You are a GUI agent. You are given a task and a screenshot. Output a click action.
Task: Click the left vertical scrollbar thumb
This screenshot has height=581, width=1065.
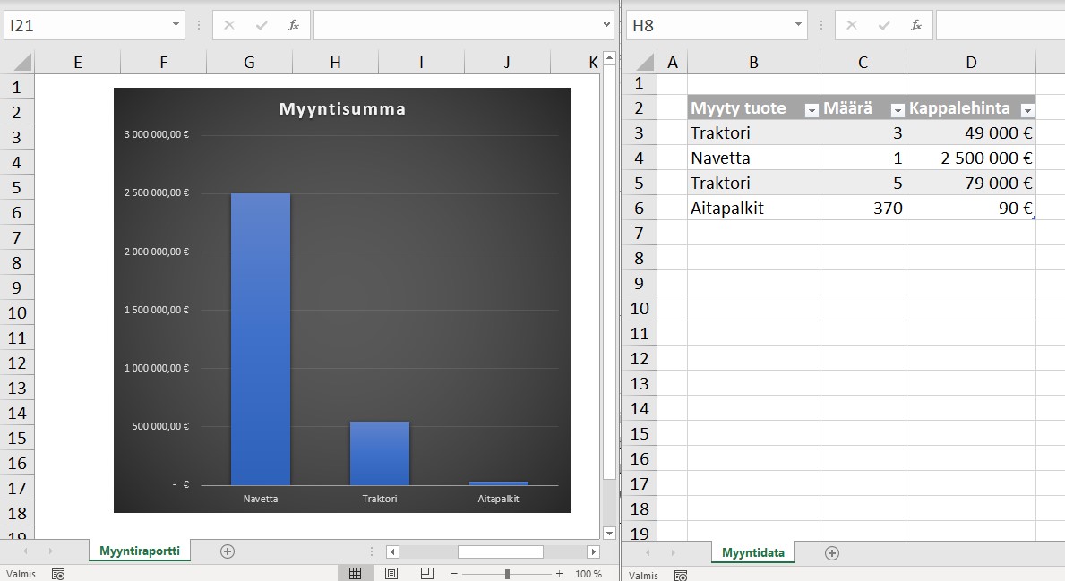pyautogui.click(x=609, y=271)
